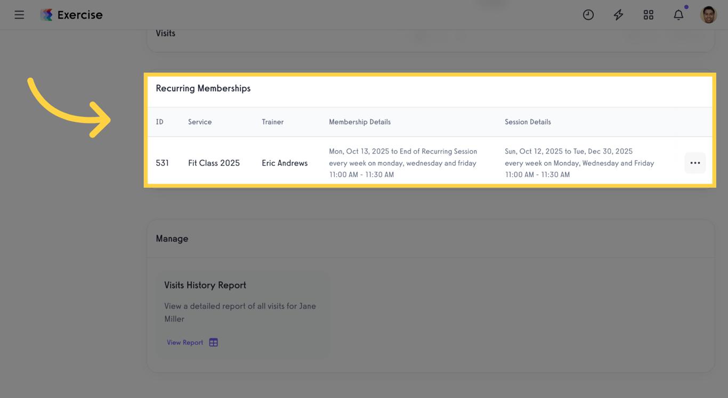
Task: Click the Manage section heading
Action: (172, 238)
